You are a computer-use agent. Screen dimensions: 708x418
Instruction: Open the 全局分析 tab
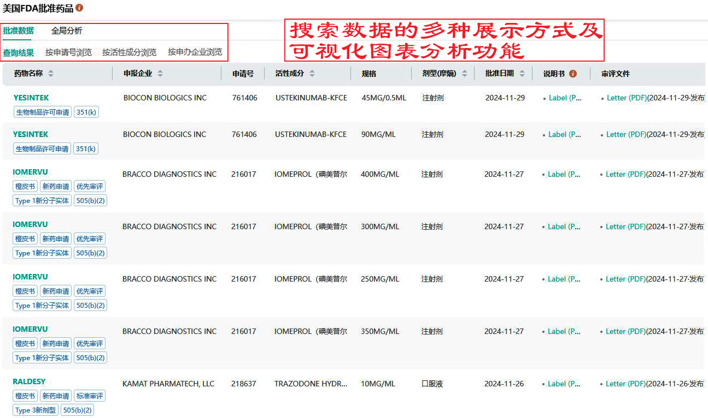pos(67,31)
